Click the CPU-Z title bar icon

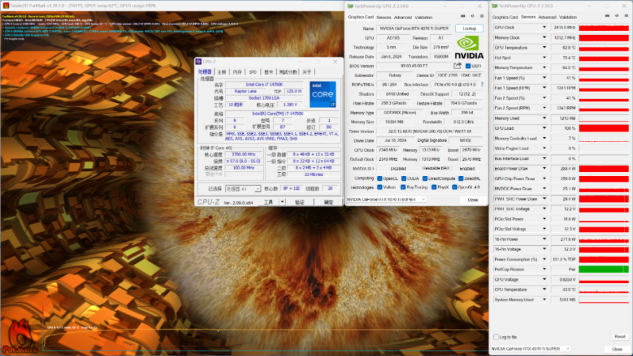click(198, 61)
